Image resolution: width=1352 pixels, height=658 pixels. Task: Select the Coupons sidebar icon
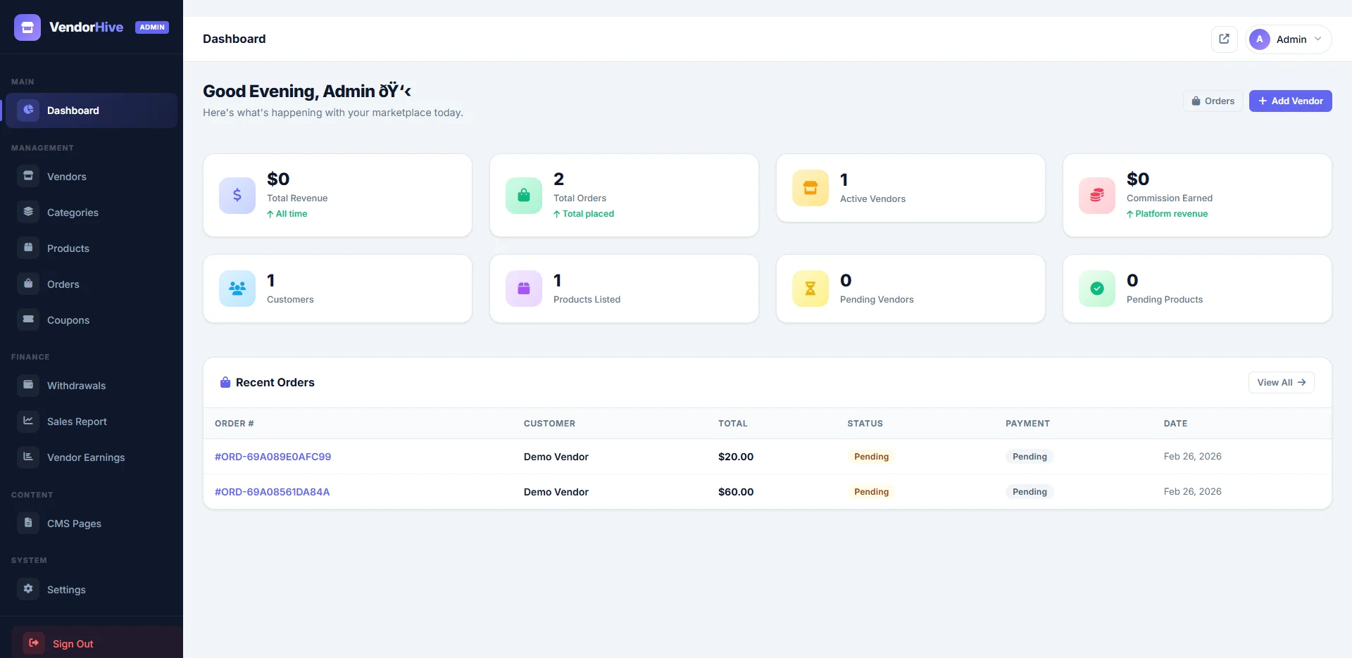coord(27,319)
